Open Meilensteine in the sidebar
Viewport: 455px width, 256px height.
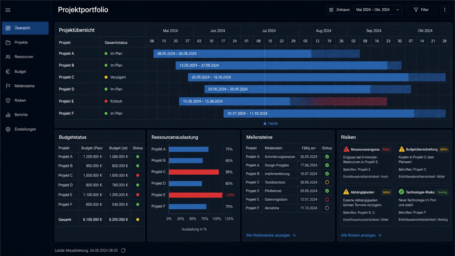coord(25,86)
